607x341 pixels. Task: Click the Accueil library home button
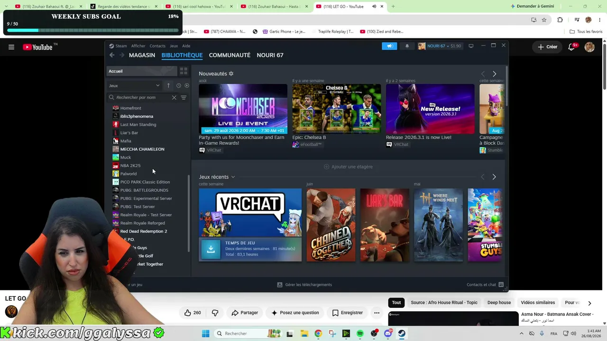pos(142,71)
